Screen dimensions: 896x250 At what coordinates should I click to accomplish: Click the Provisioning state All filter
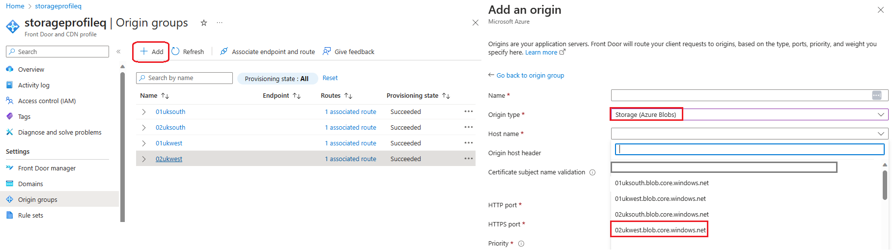click(x=277, y=79)
